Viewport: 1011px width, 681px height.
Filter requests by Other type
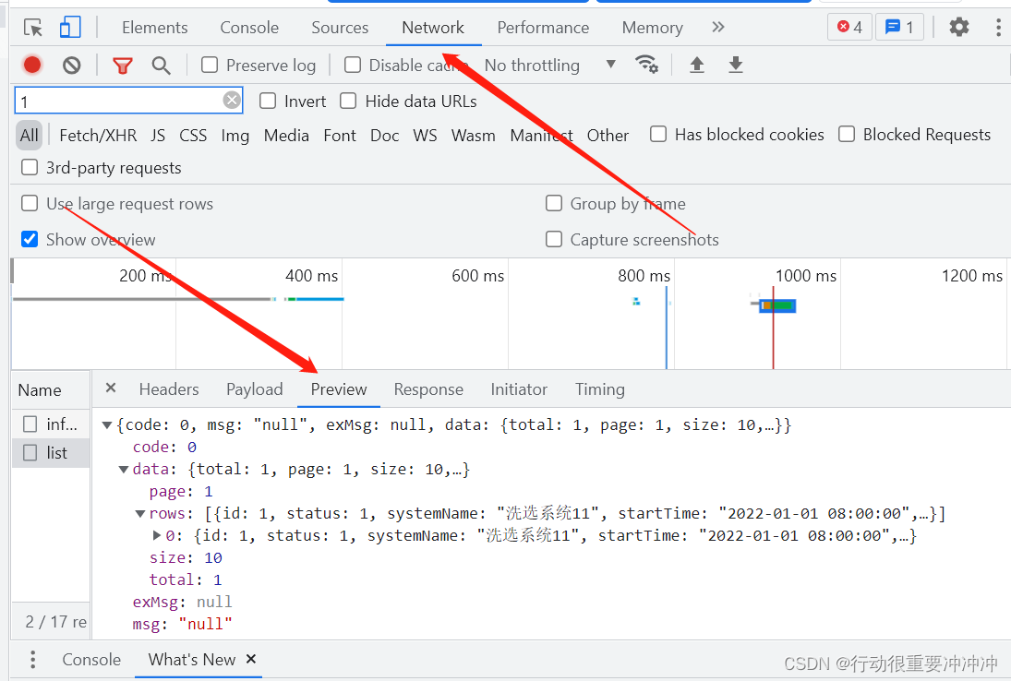click(x=608, y=136)
